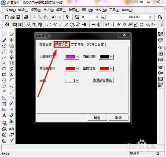166x157 pixels.
Task: Click the Redo arrow icon
Action: [x=59, y=17]
